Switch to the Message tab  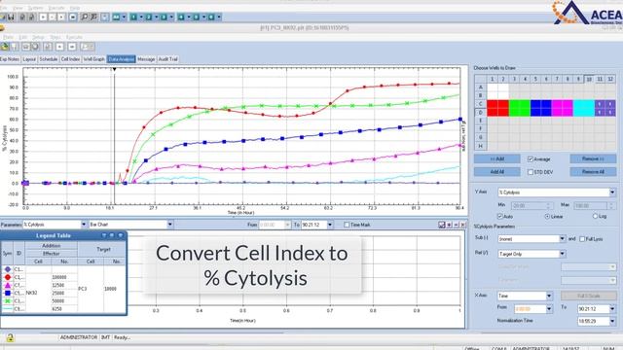click(x=146, y=59)
